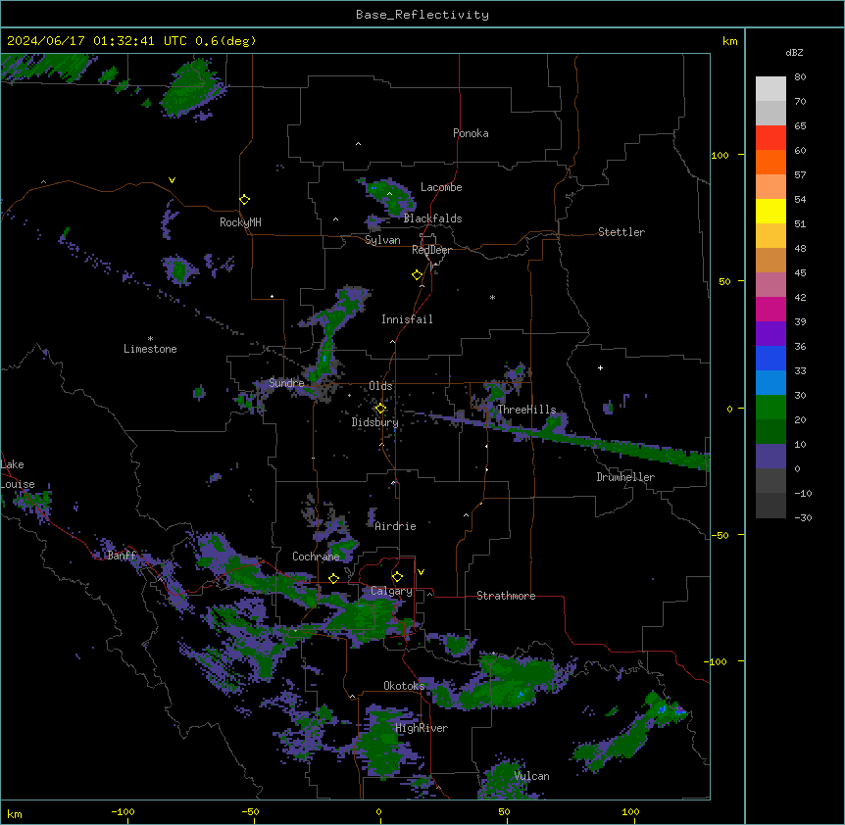Click the white 80 dBZ legend swatch
The image size is (845, 825).
click(x=770, y=89)
